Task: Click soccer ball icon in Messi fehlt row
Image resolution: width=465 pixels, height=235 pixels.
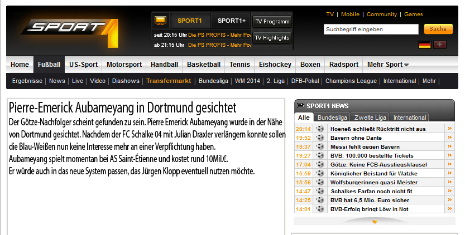Action: pos(320,146)
